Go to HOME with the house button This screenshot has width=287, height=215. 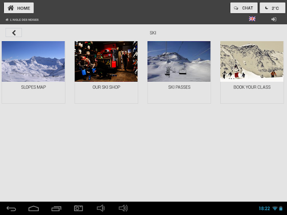[19, 8]
